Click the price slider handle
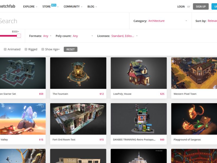The height and width of the screenshot is (163, 217). click(x=19, y=36)
